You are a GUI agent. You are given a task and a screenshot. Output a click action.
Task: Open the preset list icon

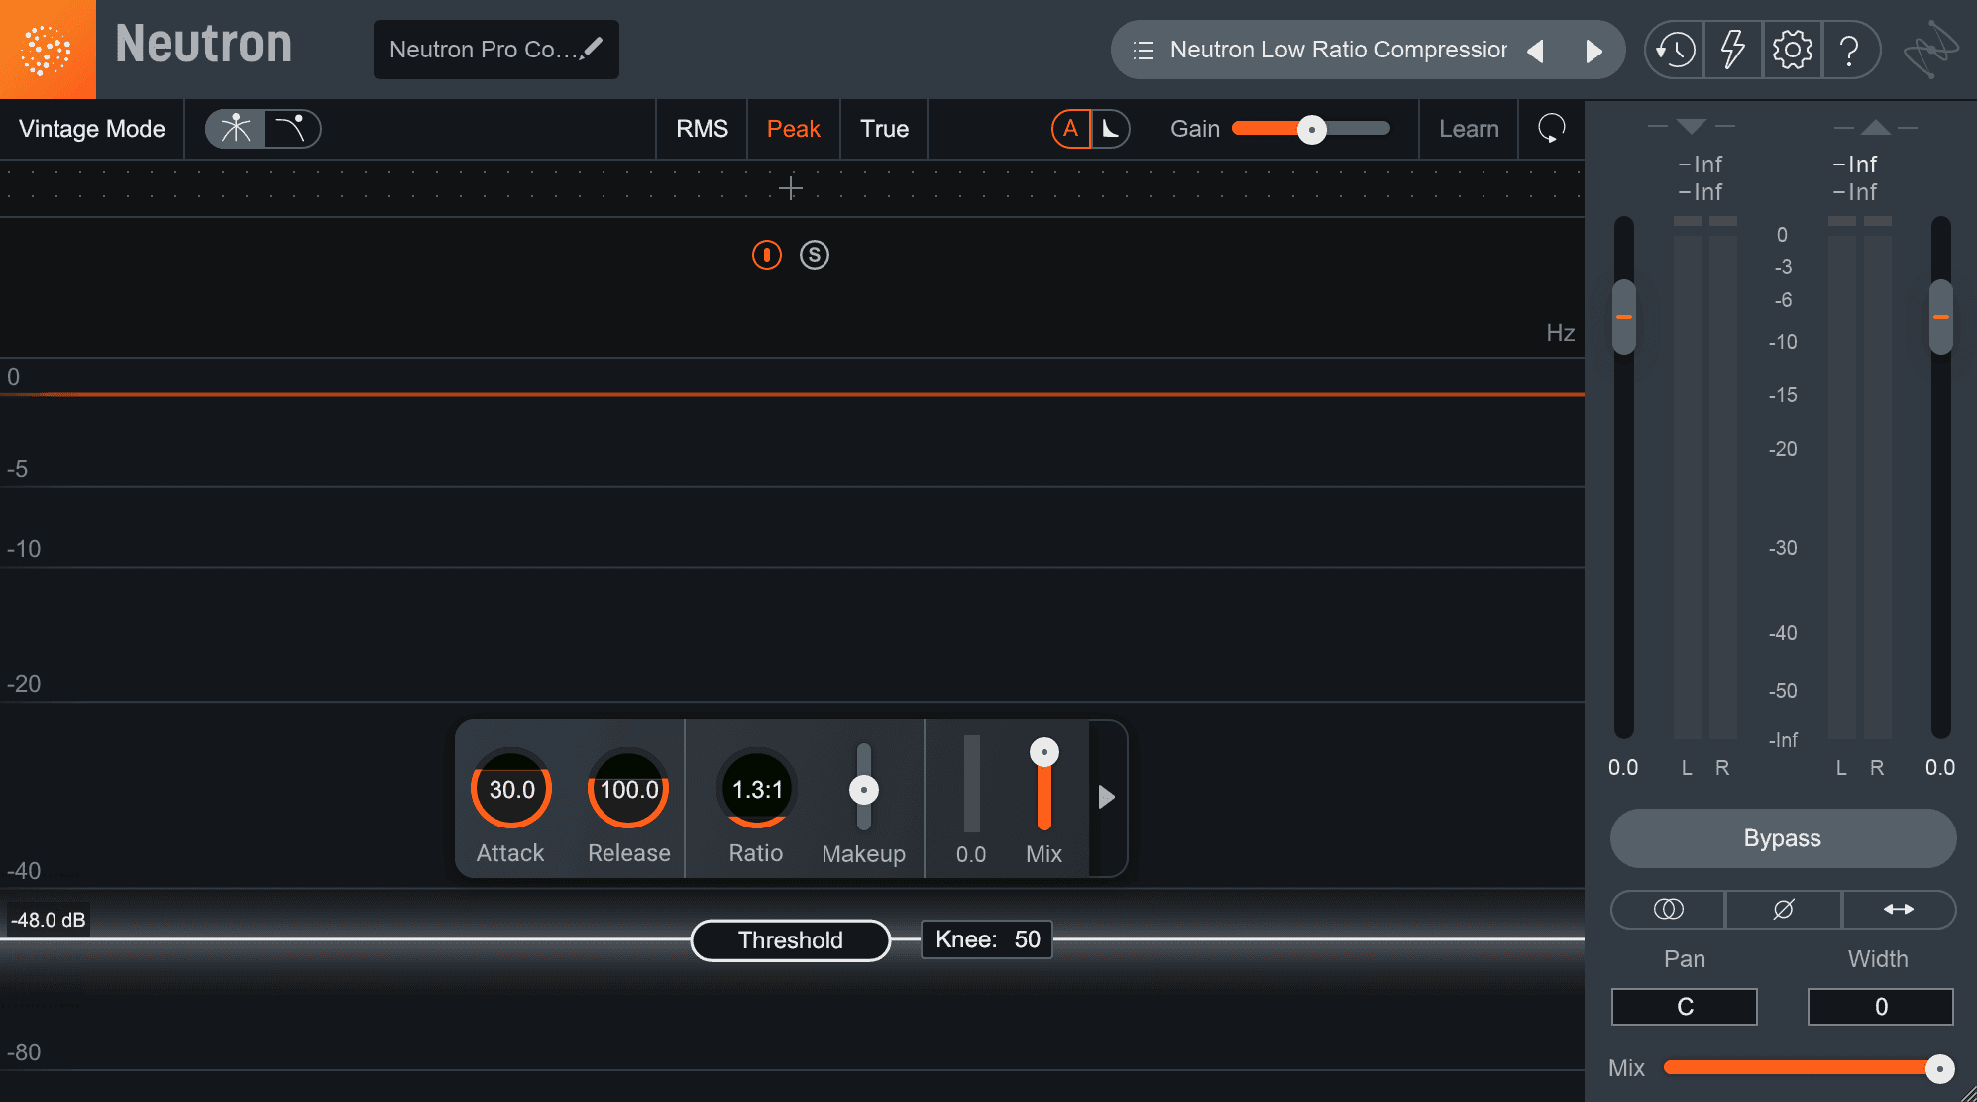click(1143, 50)
